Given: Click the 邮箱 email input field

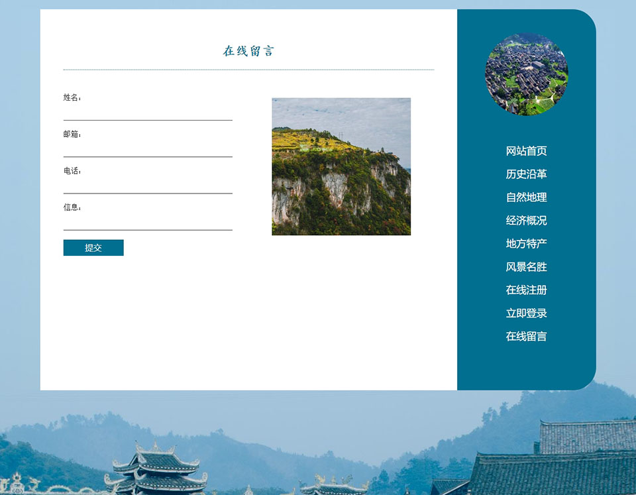Looking at the screenshot, I should [148, 149].
